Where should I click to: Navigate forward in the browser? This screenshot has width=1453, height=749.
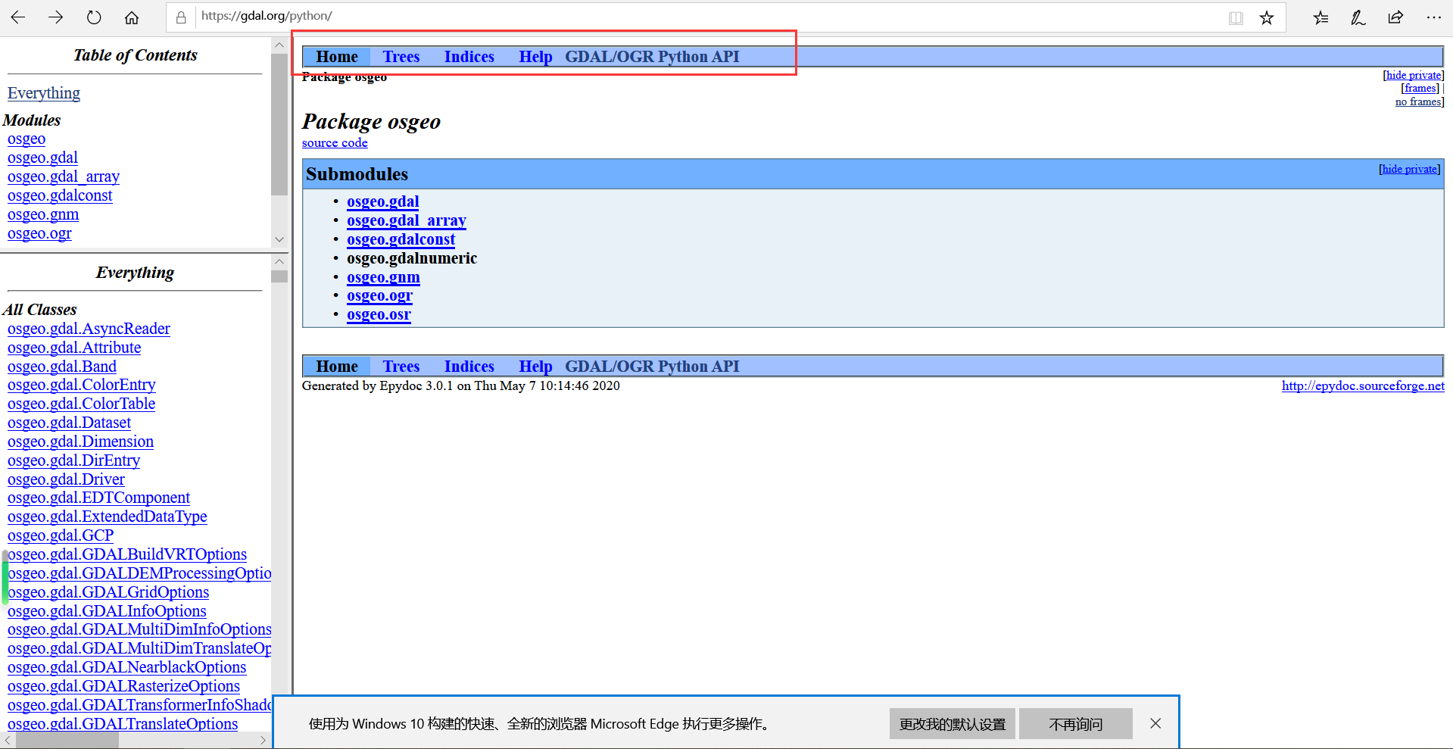(x=55, y=17)
